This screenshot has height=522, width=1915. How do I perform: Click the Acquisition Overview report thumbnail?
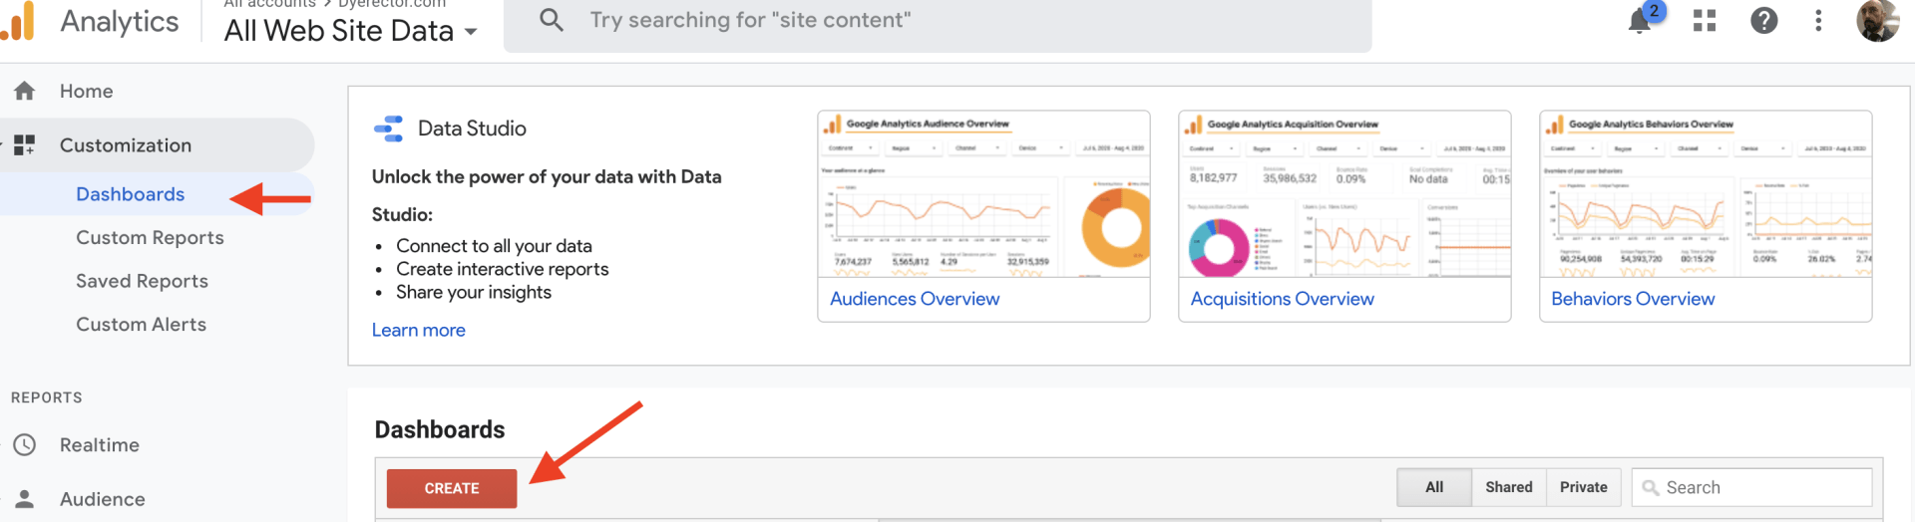1344,194
